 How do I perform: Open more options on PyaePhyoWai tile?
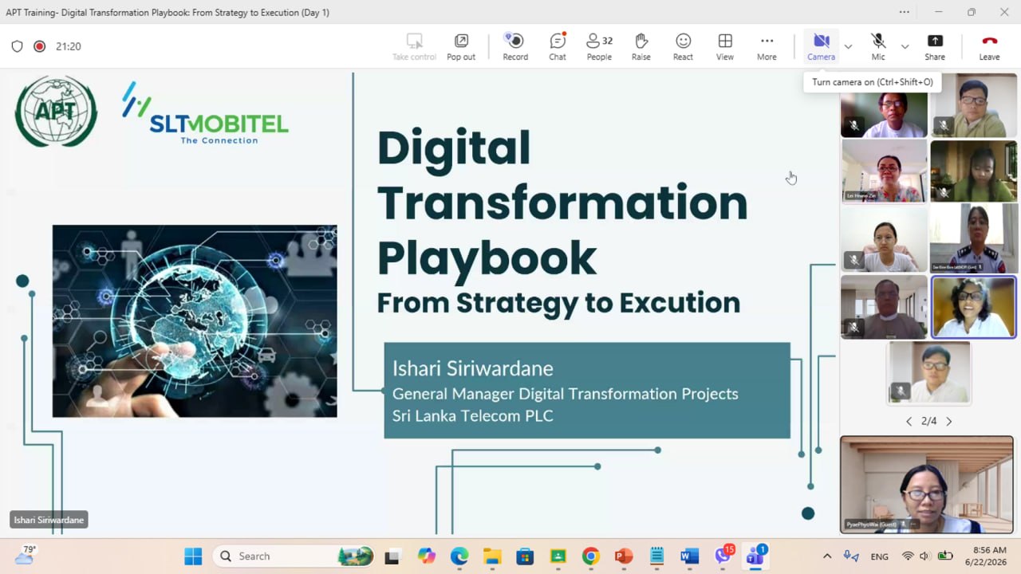coord(913,524)
